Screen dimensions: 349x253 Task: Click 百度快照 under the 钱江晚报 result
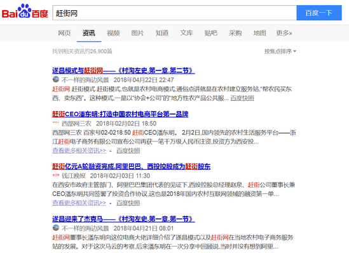point(128,203)
